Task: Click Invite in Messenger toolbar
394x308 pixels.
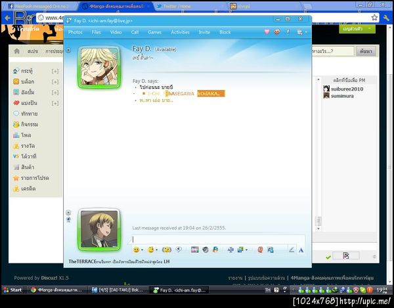Action: coord(204,32)
